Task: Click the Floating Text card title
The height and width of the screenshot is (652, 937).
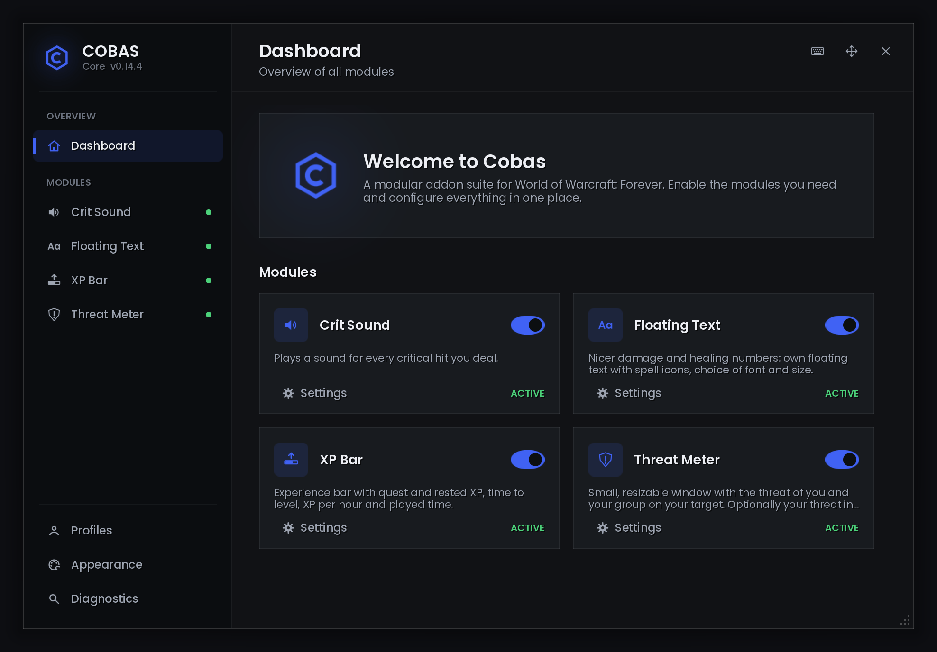Action: tap(677, 325)
